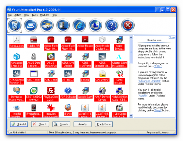183x141 pixels.
Task: Select the FileZilla Client 3.2.3.1 program icon
Action: (51, 91)
